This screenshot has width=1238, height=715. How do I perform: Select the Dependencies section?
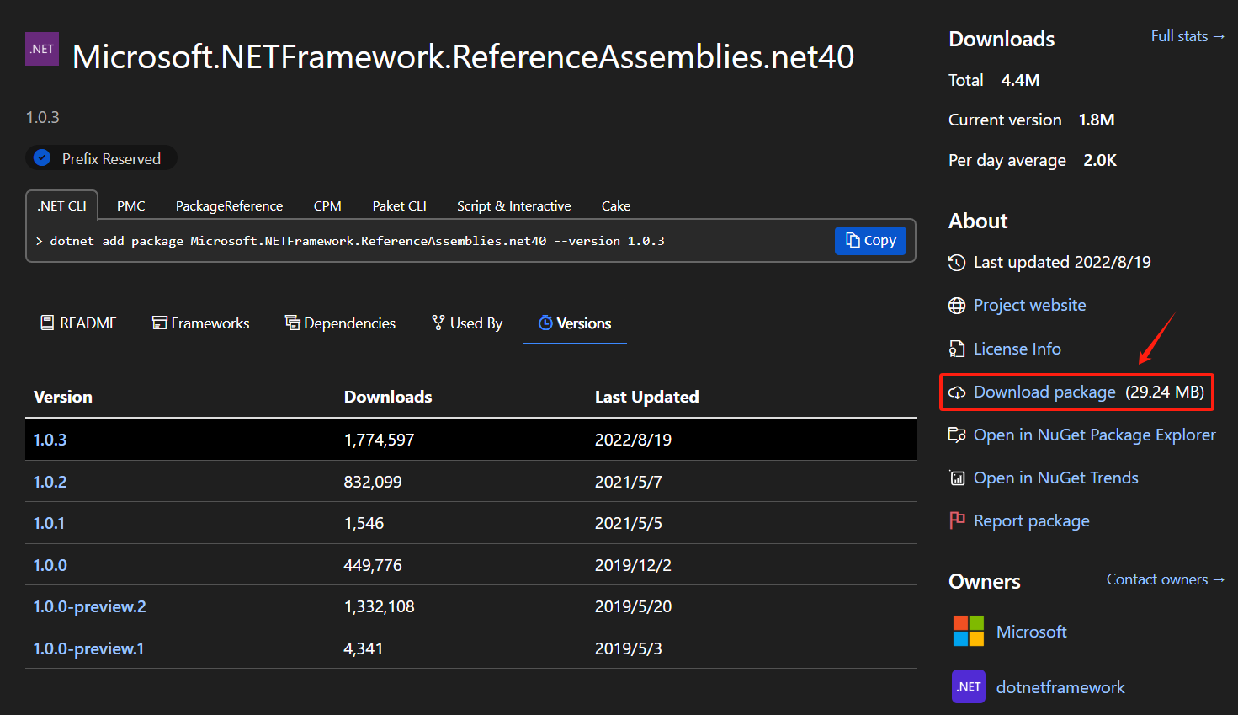click(340, 323)
